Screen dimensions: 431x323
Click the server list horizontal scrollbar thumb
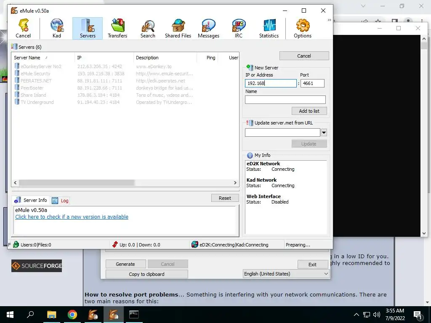[77, 183]
